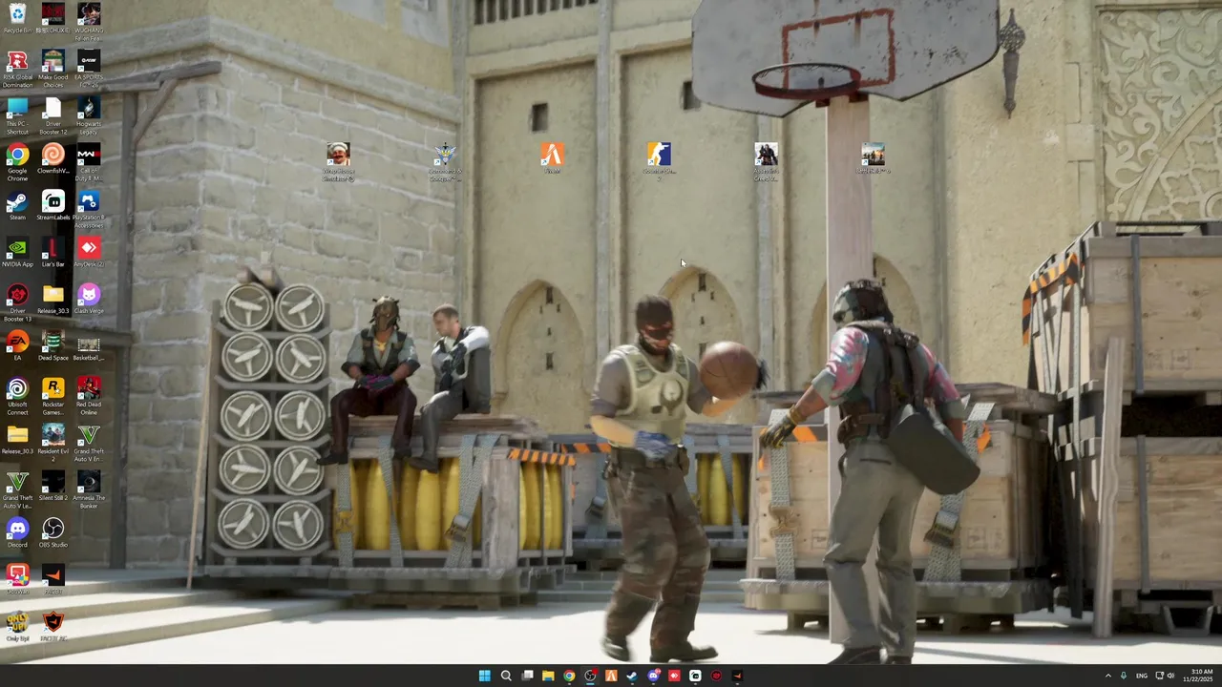Open network settings tray icon
Screen dimensions: 1222x687
1160,676
